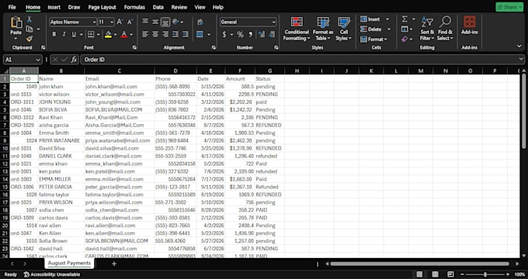The image size is (528, 279).
Task: Collapse the ribbon with the chevron
Action: 519,46
